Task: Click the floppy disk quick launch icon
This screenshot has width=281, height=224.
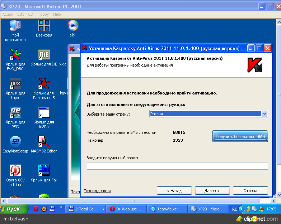Action: 52,209
